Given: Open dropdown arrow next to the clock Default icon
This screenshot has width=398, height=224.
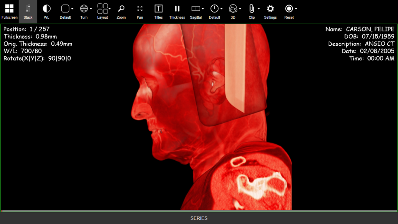Looking at the screenshot, I should point(221,9).
